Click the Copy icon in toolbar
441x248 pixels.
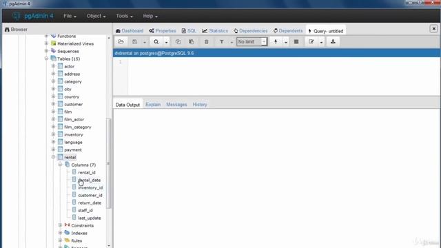tap(178, 42)
